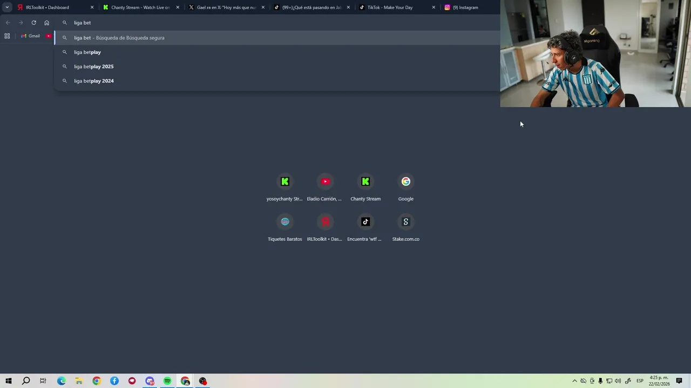
Task: Open yosoychanty Stream shortcut tile
Action: [285, 188]
